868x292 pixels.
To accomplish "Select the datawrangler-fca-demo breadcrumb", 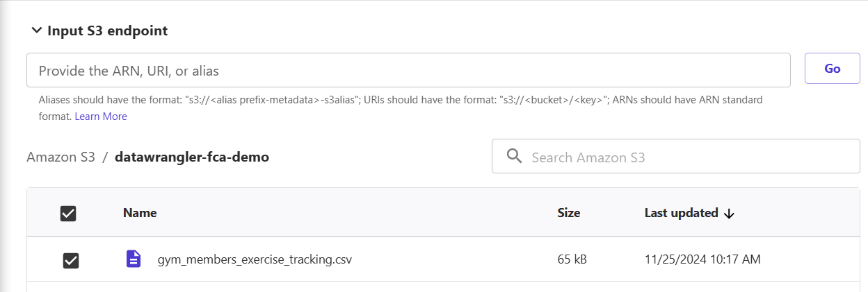I will (x=192, y=157).
